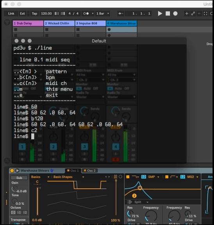
Task: Click the Stop transport button
Action: (x=168, y=14)
